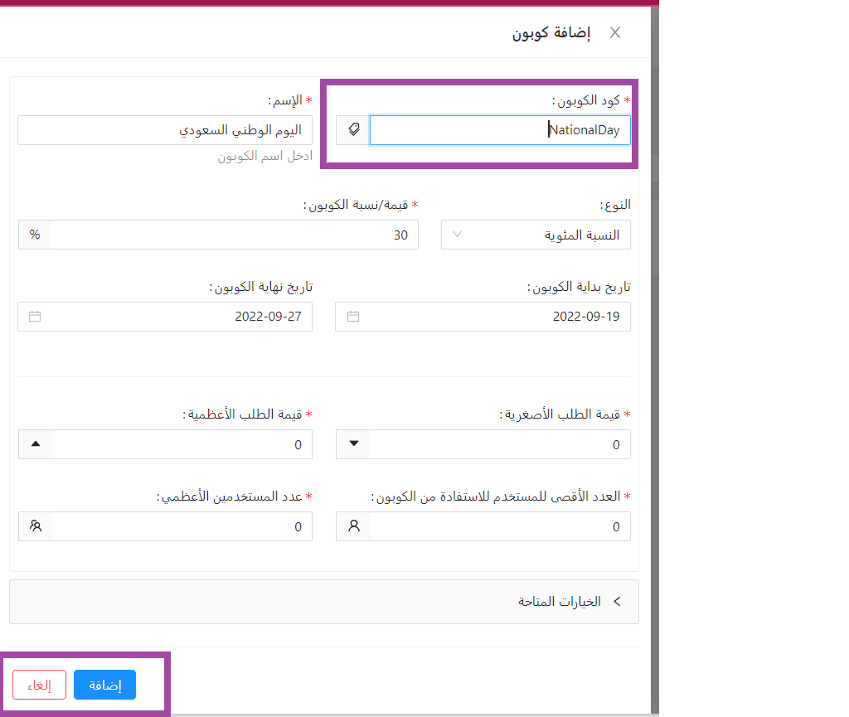Click single-user icon on per-user limit field
This screenshot has height=717, width=849.
coord(354,526)
